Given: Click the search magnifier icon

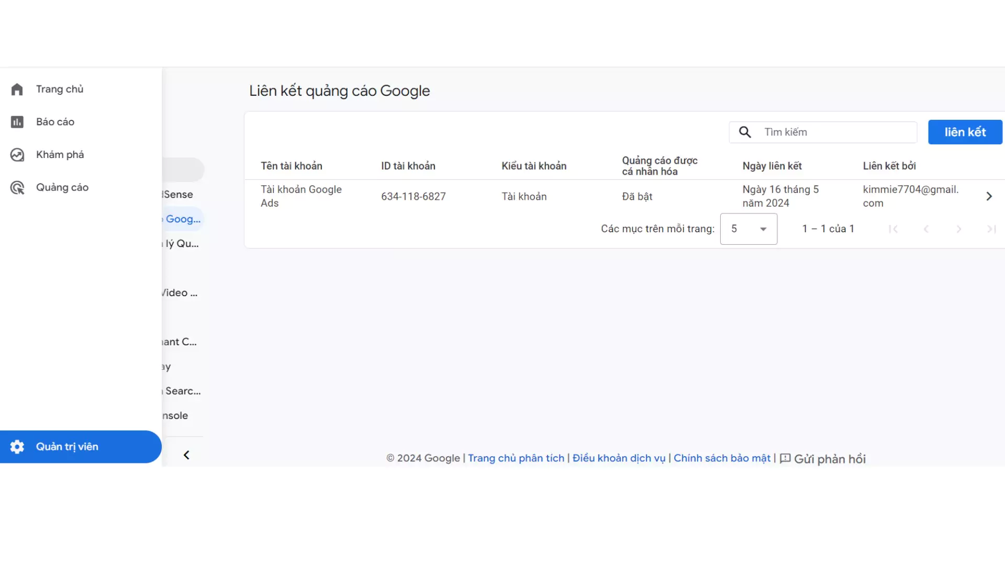Looking at the screenshot, I should coord(745,132).
